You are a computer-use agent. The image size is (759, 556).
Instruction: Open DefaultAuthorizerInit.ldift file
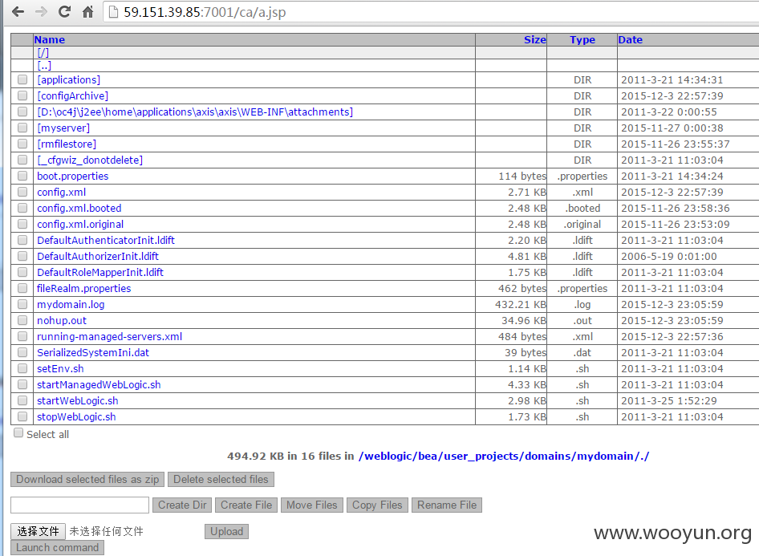pos(98,256)
